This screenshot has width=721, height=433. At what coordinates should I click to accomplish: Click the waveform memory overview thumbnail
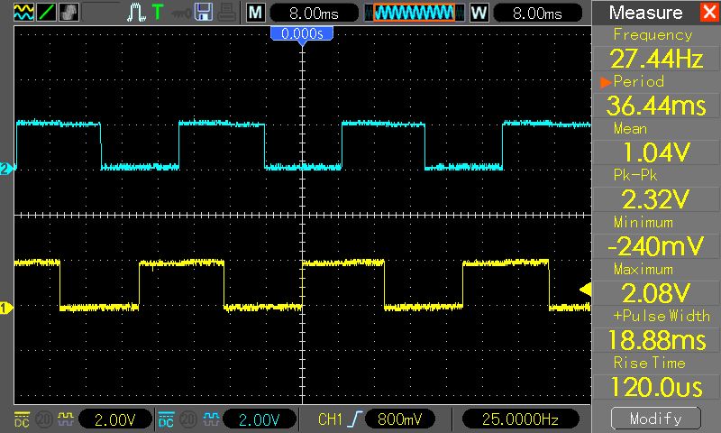(414, 13)
